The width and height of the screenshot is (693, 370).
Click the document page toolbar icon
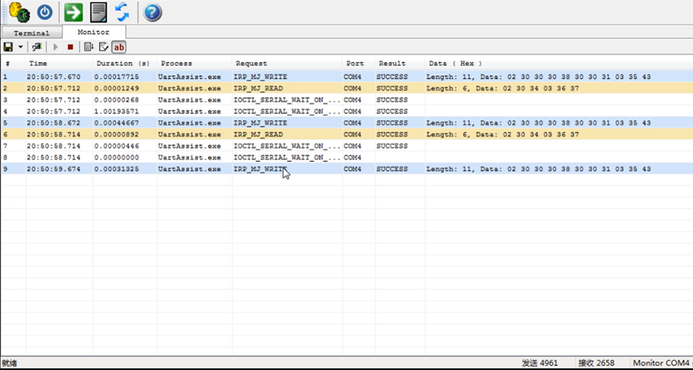click(x=99, y=12)
